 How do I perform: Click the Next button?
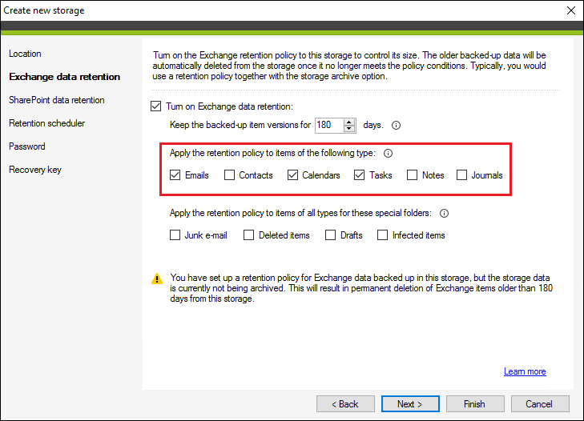[x=410, y=404]
